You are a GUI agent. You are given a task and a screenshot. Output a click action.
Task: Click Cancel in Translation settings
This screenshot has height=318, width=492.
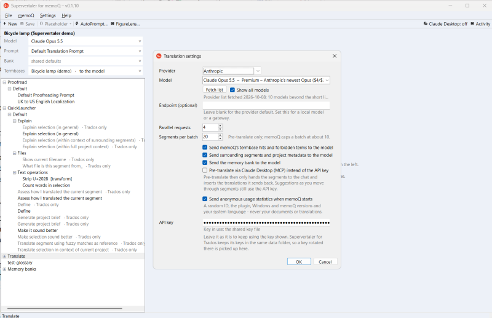tap(325, 262)
